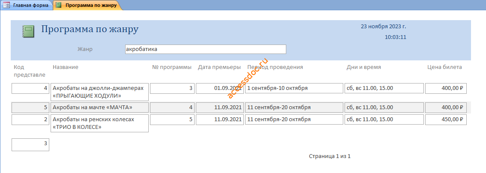Click premiere date in ТРИО В КОЛЕСЕ row
This screenshot has height=173, width=486.
pos(220,119)
